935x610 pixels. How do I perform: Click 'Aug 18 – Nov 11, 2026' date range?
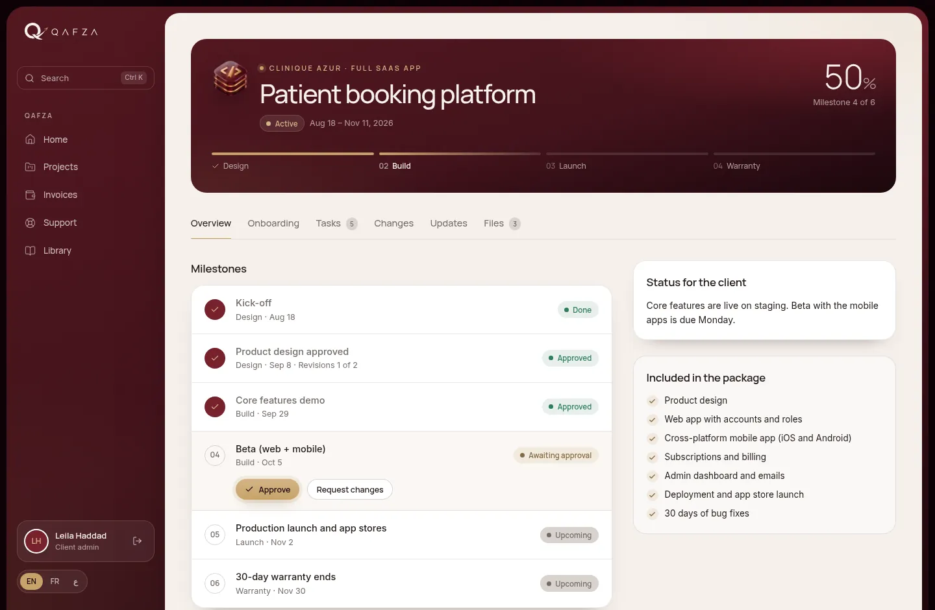coord(351,123)
